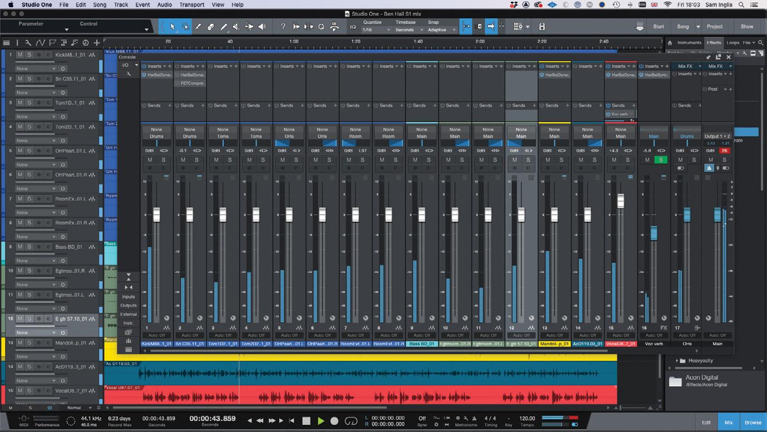Viewport: 767px width, 432px height.
Task: Click the browser search magnifier icon
Action: click(x=761, y=43)
